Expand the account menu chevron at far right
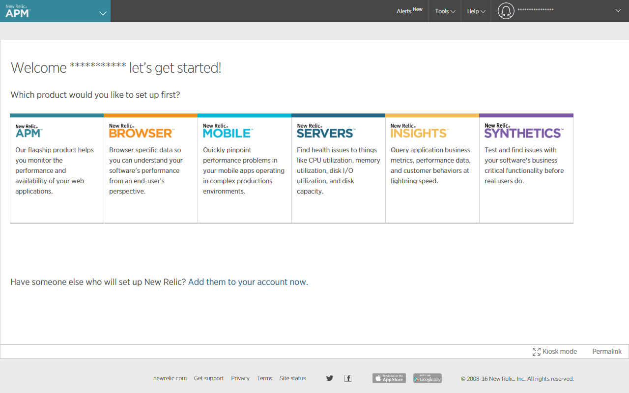The width and height of the screenshot is (629, 393). [618, 10]
